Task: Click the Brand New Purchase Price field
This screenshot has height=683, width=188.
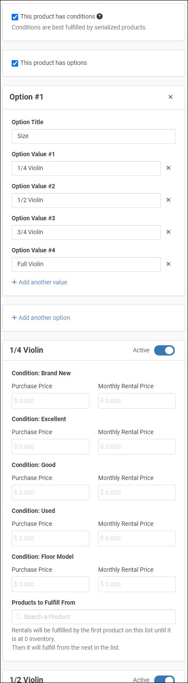Action: point(51,401)
